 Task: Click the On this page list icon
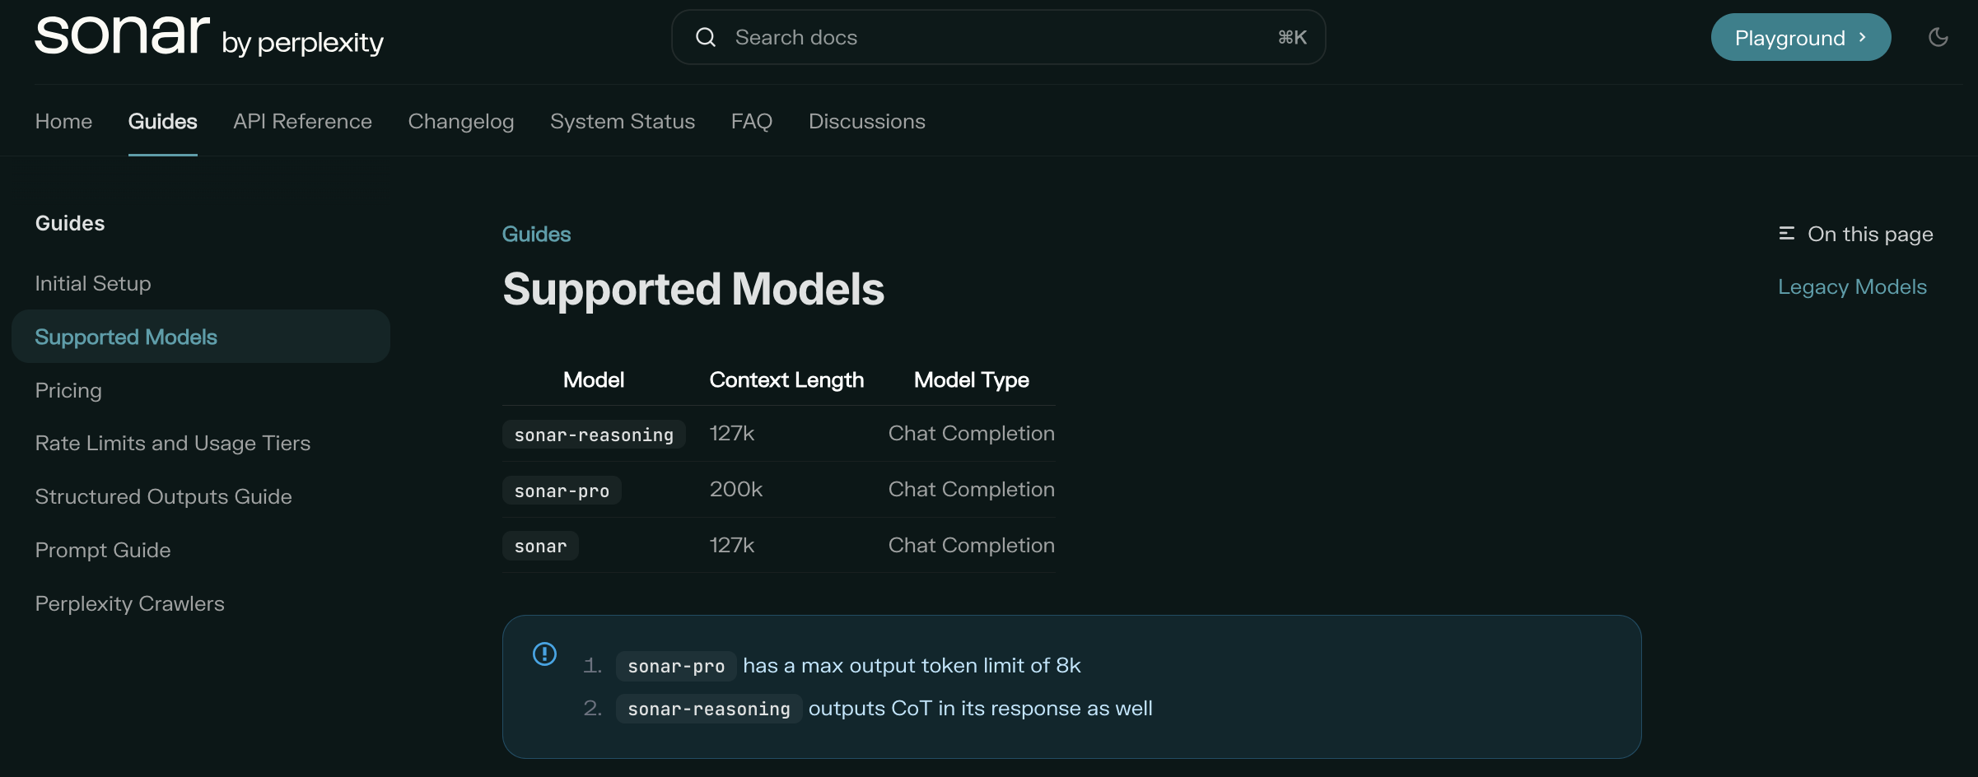click(x=1786, y=234)
